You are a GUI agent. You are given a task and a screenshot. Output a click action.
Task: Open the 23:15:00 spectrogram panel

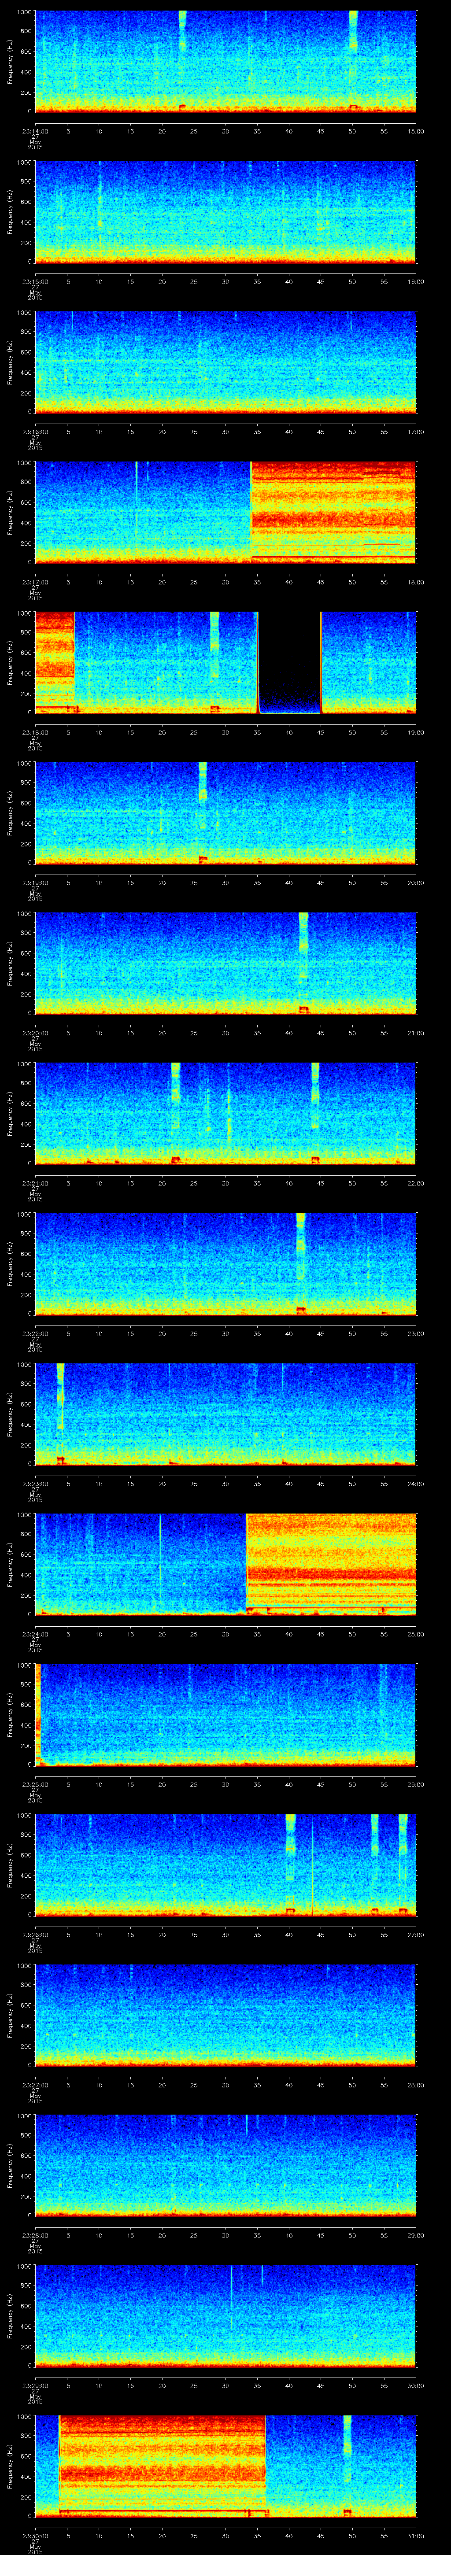(x=226, y=211)
